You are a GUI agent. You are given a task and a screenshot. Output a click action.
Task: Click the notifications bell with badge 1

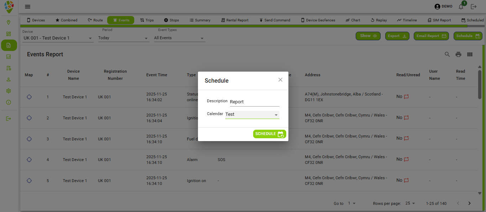[461, 6]
